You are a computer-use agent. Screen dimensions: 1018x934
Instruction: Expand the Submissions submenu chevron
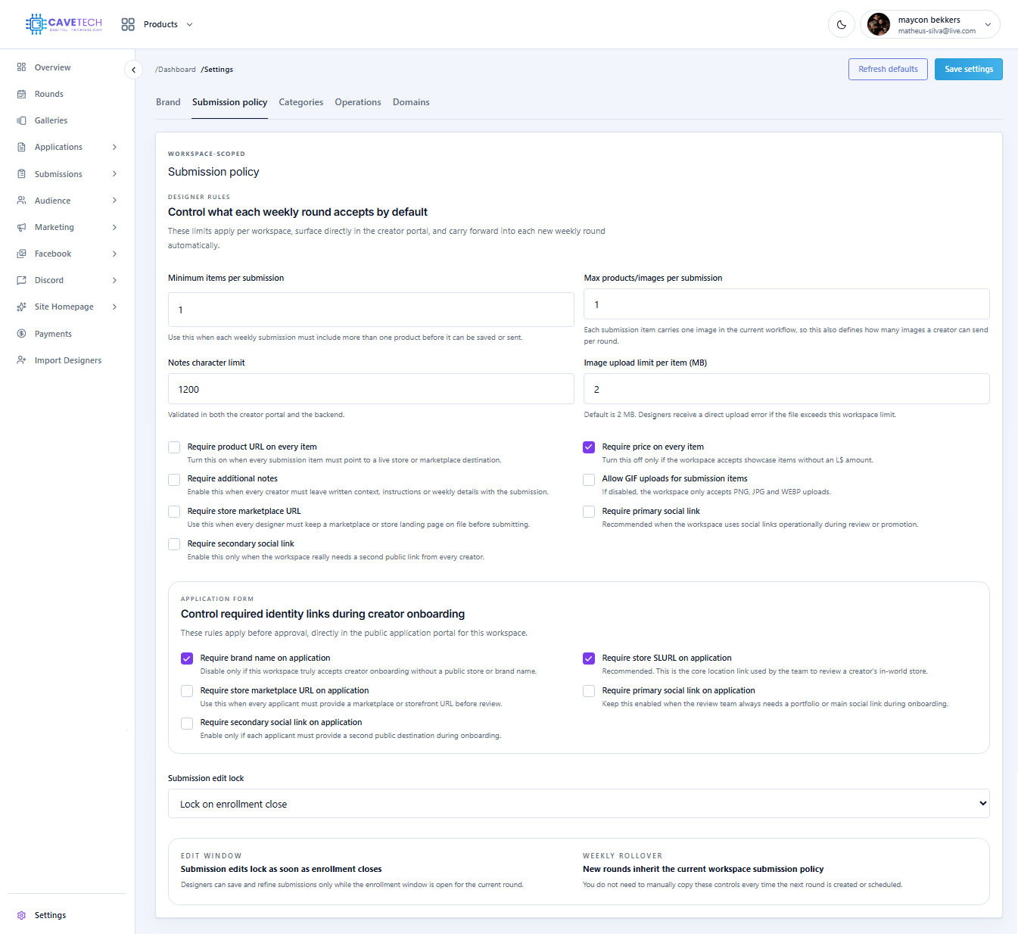[x=114, y=174]
